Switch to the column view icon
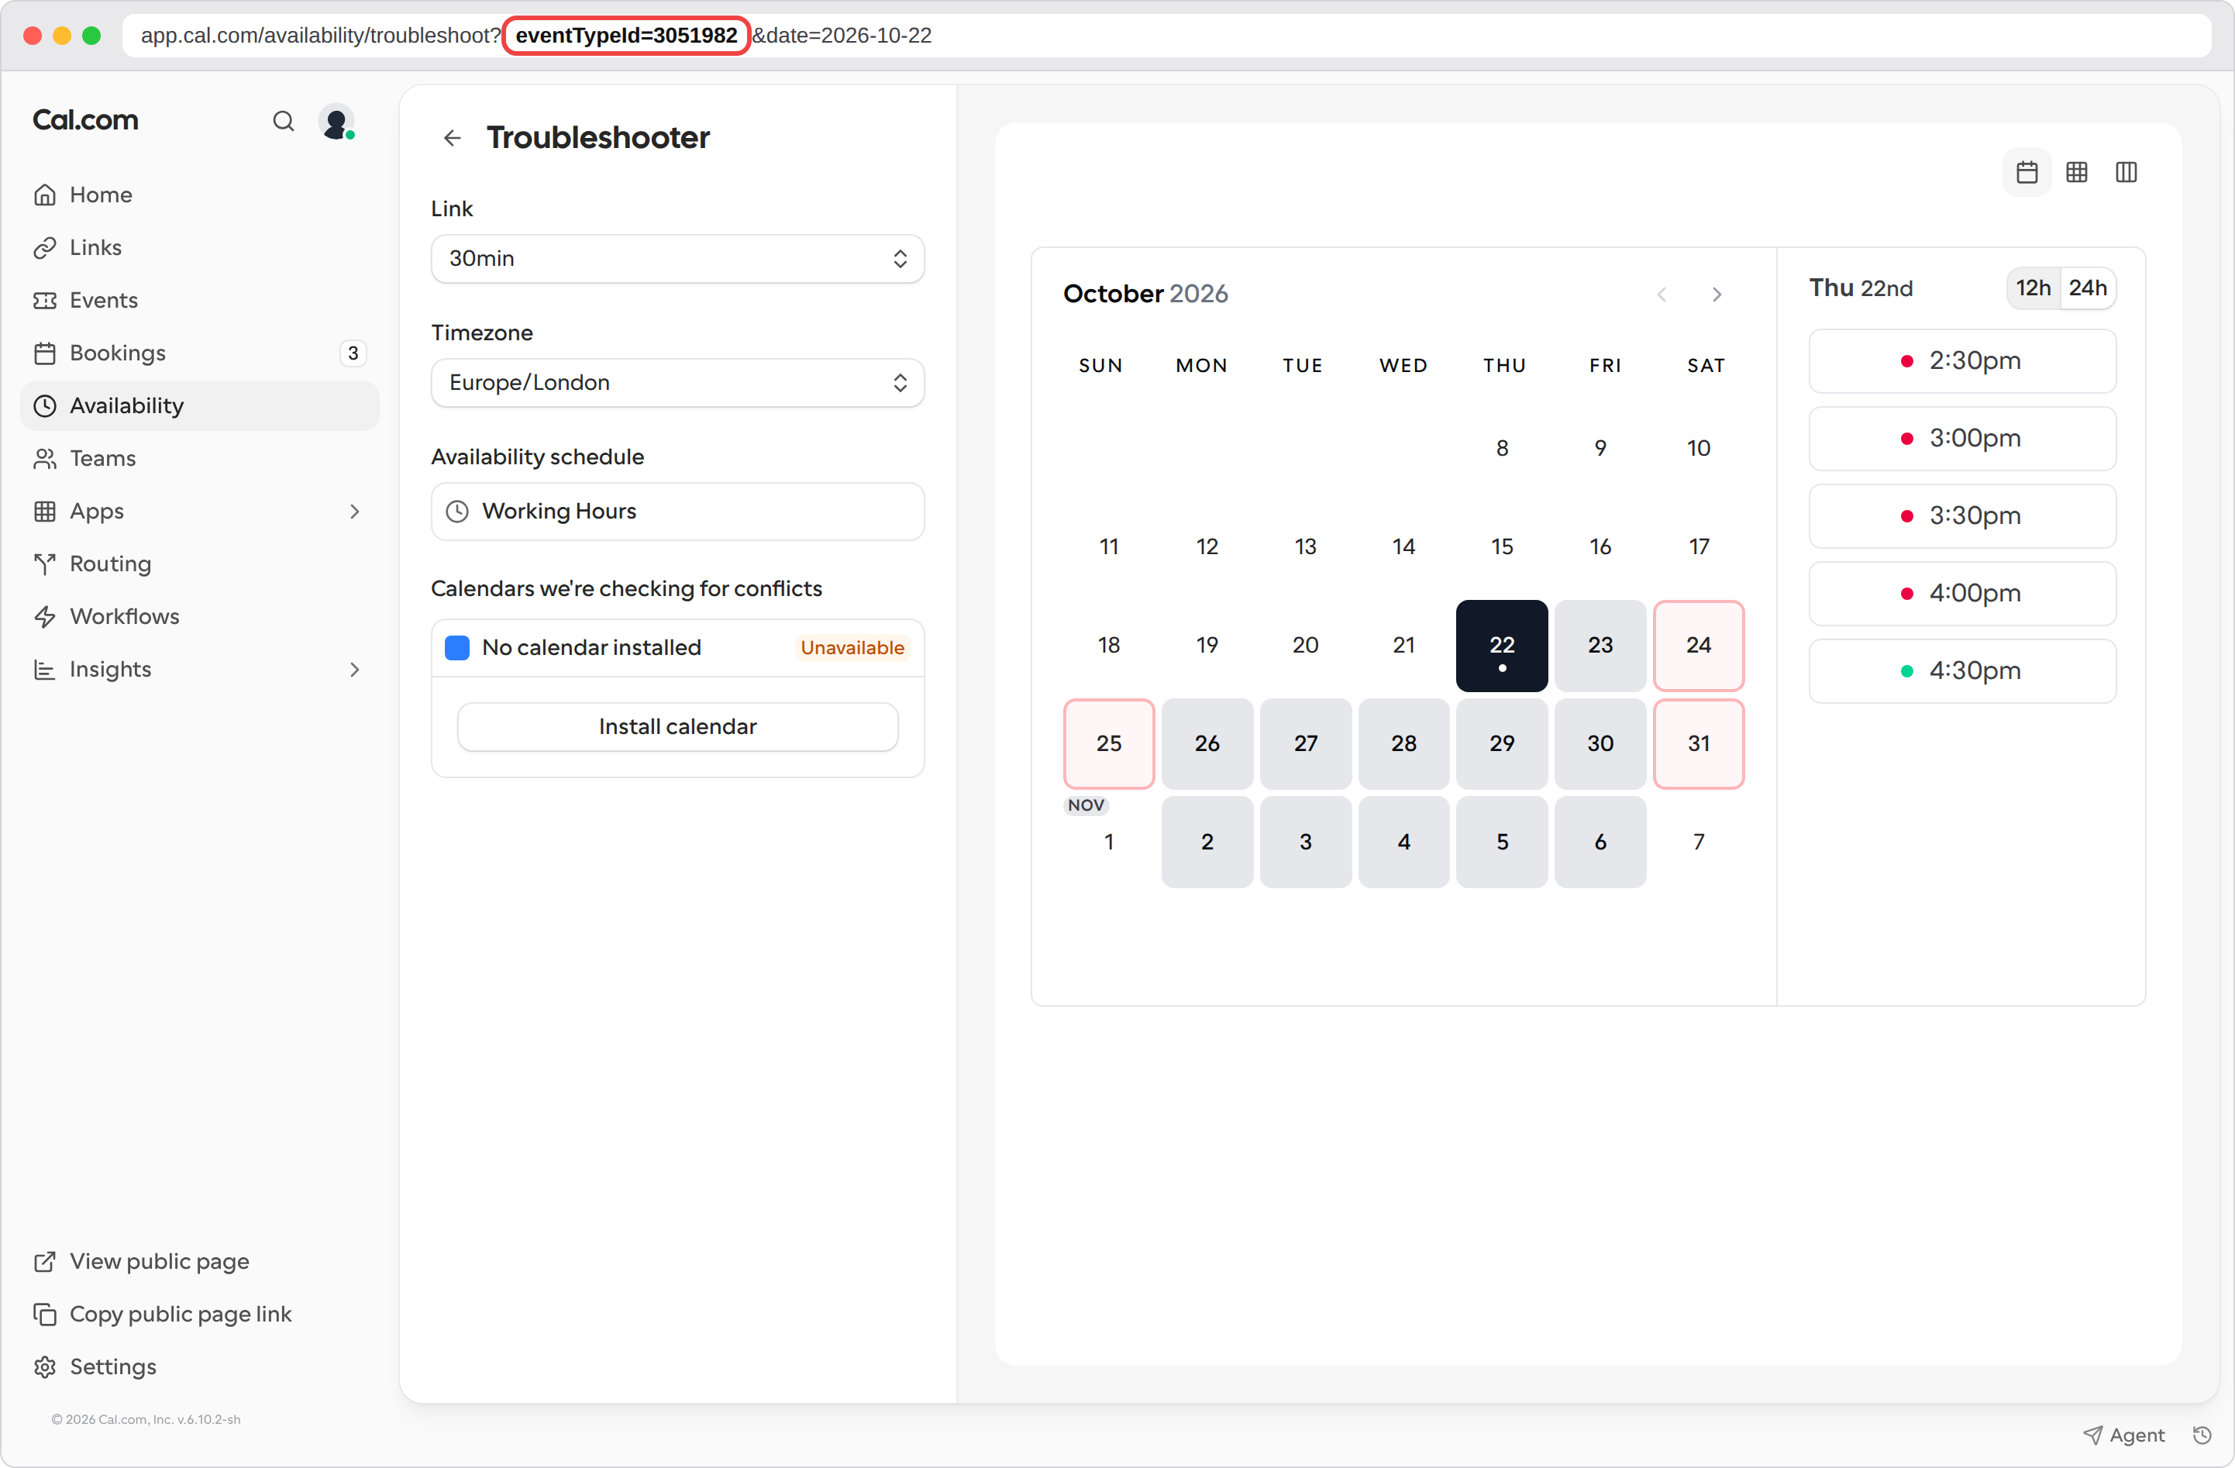This screenshot has height=1468, width=2235. click(2126, 172)
